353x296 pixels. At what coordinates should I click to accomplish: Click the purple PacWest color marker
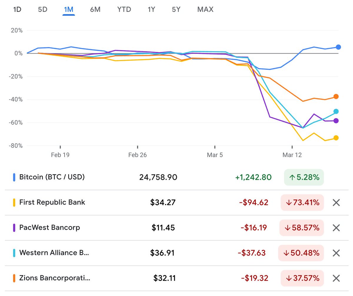point(14,228)
